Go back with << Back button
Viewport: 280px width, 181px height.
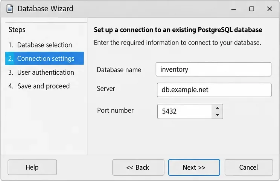pos(138,167)
